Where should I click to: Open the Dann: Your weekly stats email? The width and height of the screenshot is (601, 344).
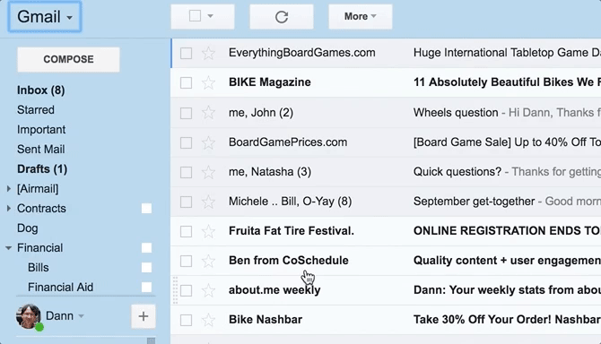tap(507, 290)
